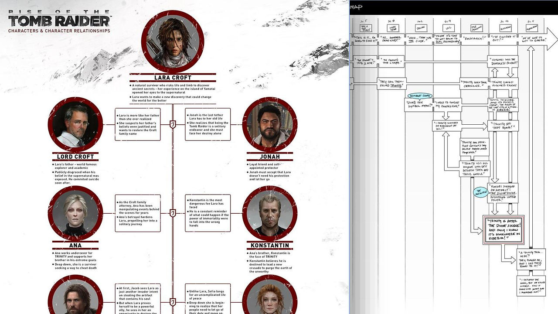Click the 'I need to consult my professors' note
The width and height of the screenshot is (558, 314).
448,105
